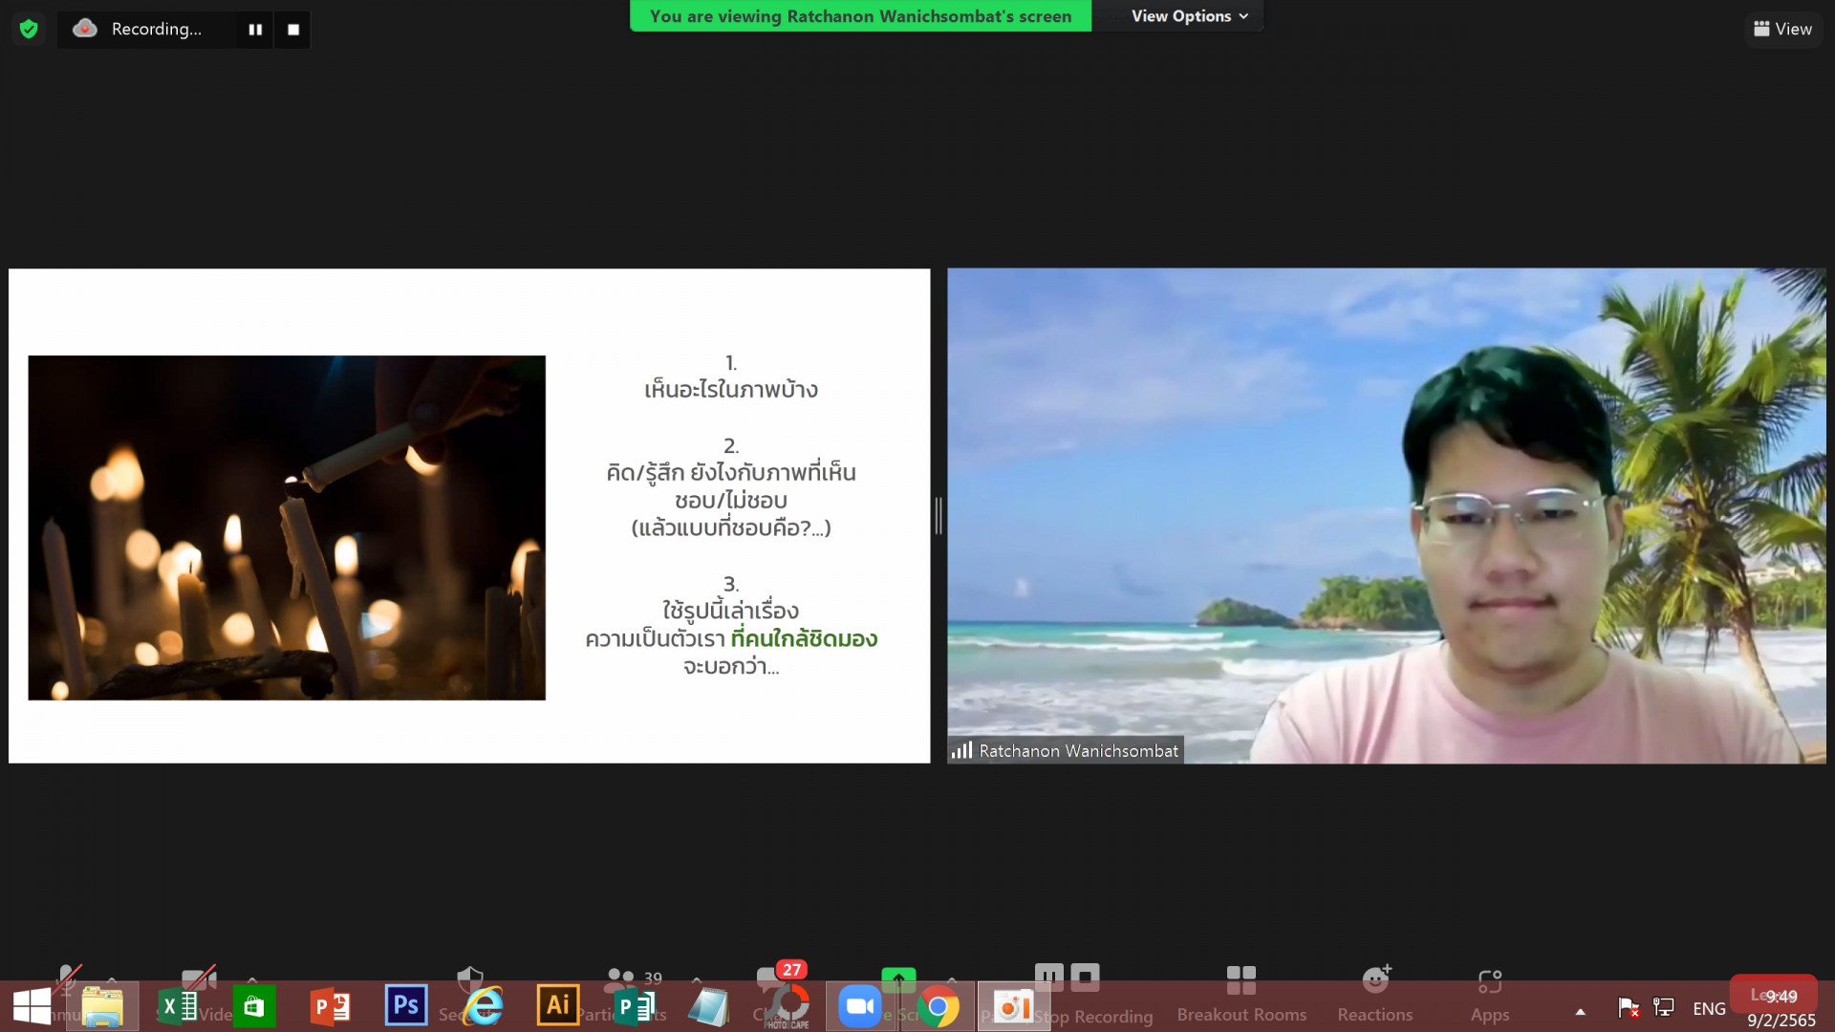Open Microsoft Store from the taskbar
This screenshot has width=1835, height=1032.
tap(253, 1007)
